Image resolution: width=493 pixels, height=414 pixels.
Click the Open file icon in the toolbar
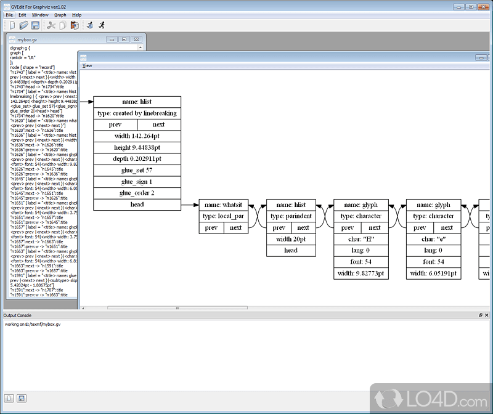23,25
